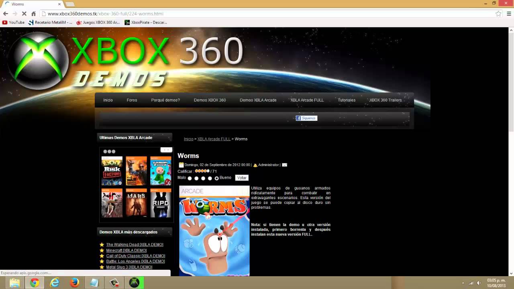The width and height of the screenshot is (514, 289).
Task: Click the R.I.P.D. game cover
Action: click(x=161, y=203)
